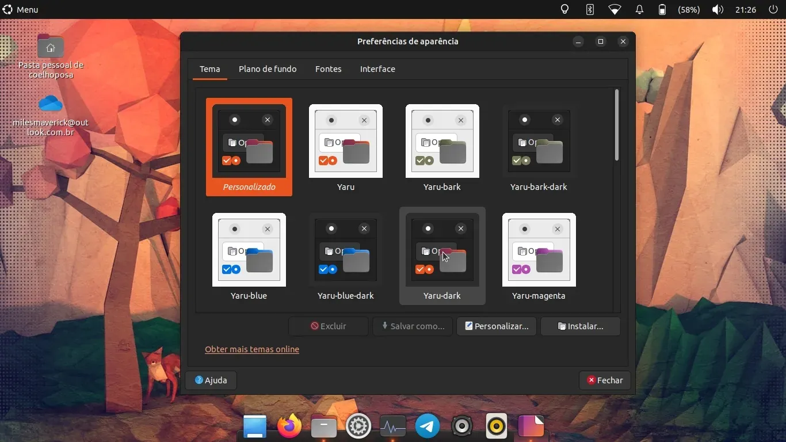Click the Wi-Fi icon in top panel

pos(615,10)
